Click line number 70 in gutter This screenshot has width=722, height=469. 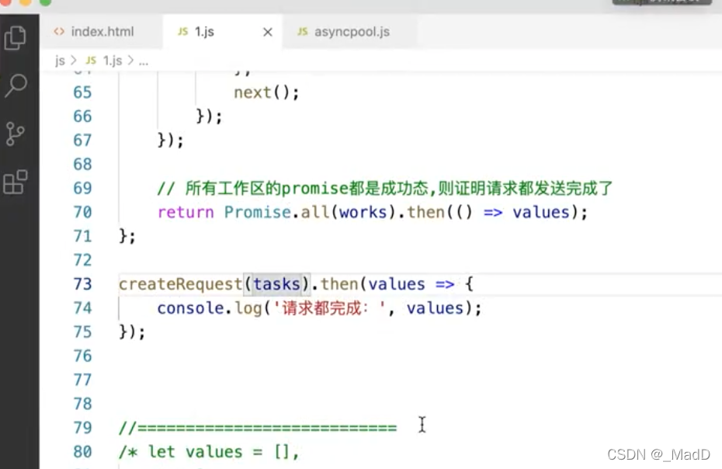point(83,213)
